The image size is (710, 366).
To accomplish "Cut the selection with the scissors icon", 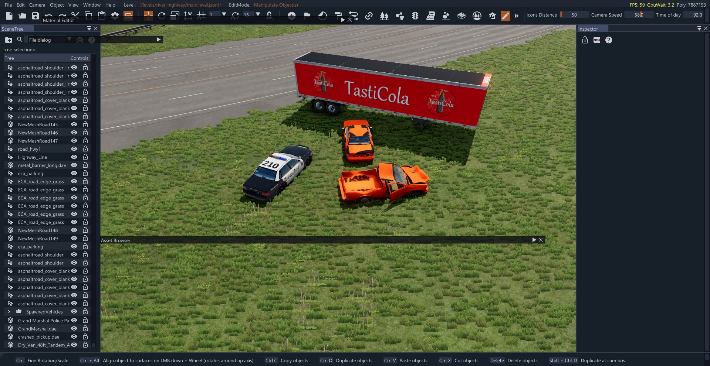I will (x=75, y=15).
